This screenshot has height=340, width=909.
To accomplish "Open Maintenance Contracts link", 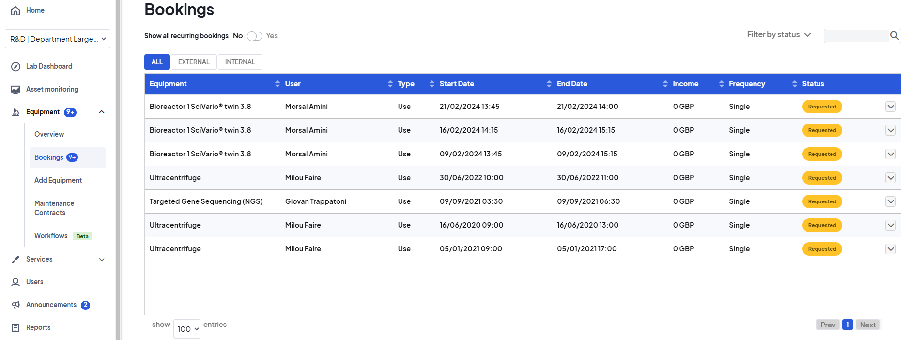I will (54, 208).
